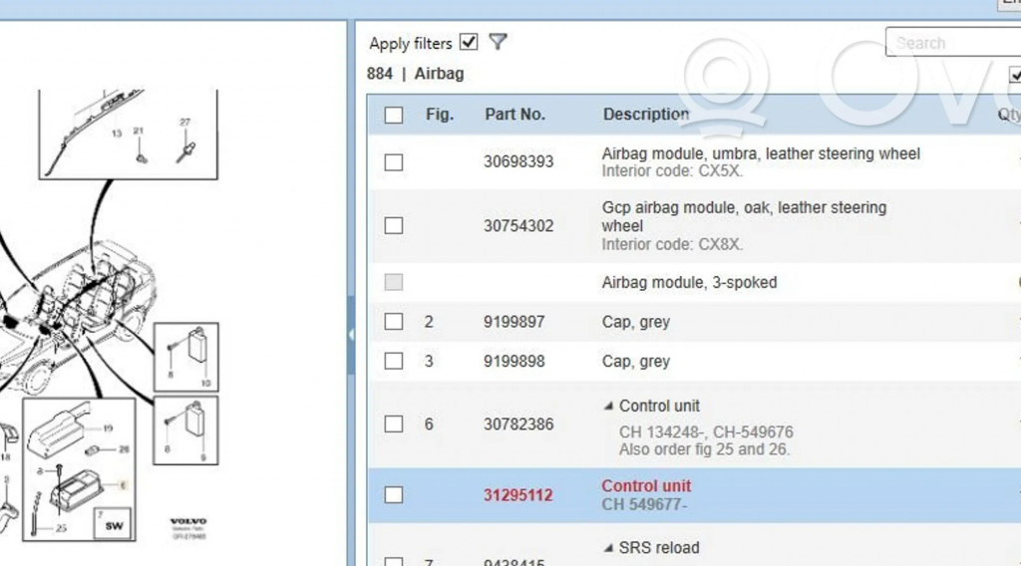Click the panel splitter collapse arrow

point(351,335)
